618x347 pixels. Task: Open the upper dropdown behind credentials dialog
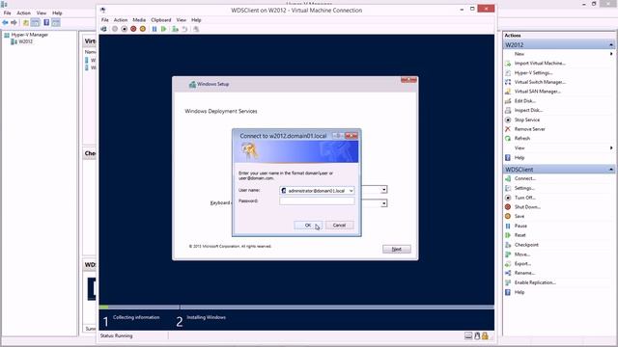click(x=384, y=190)
